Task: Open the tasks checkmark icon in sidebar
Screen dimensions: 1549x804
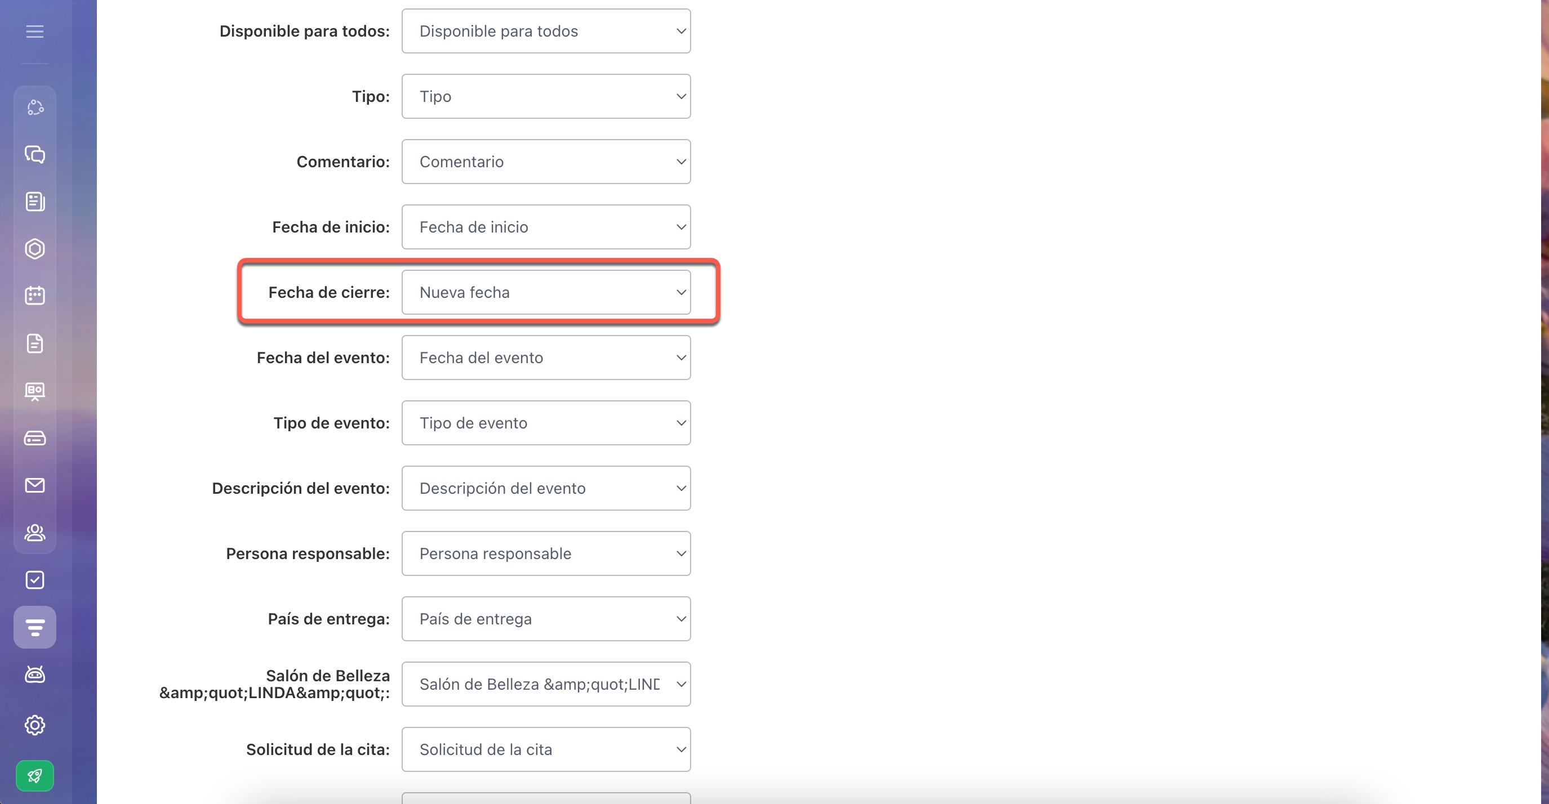Action: (x=35, y=580)
